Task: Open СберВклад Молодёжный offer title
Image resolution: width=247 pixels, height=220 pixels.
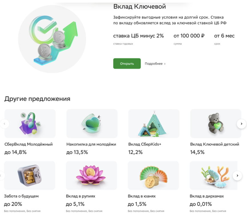Action: tap(29, 144)
